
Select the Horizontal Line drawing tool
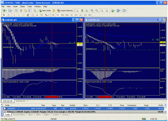(x=19, y=15)
